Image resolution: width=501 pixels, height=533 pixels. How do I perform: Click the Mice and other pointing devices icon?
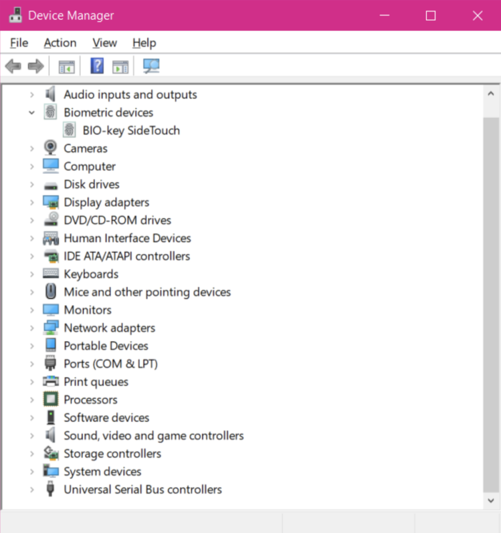point(50,291)
